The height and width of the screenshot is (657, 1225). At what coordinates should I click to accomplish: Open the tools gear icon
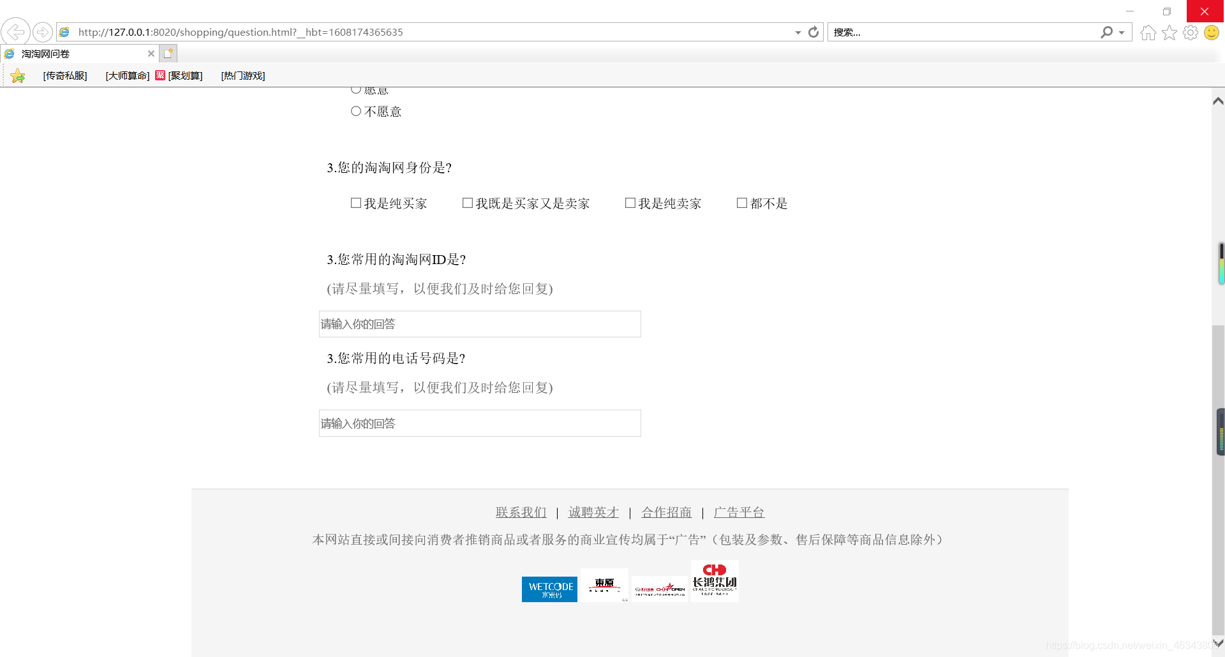pyautogui.click(x=1191, y=33)
